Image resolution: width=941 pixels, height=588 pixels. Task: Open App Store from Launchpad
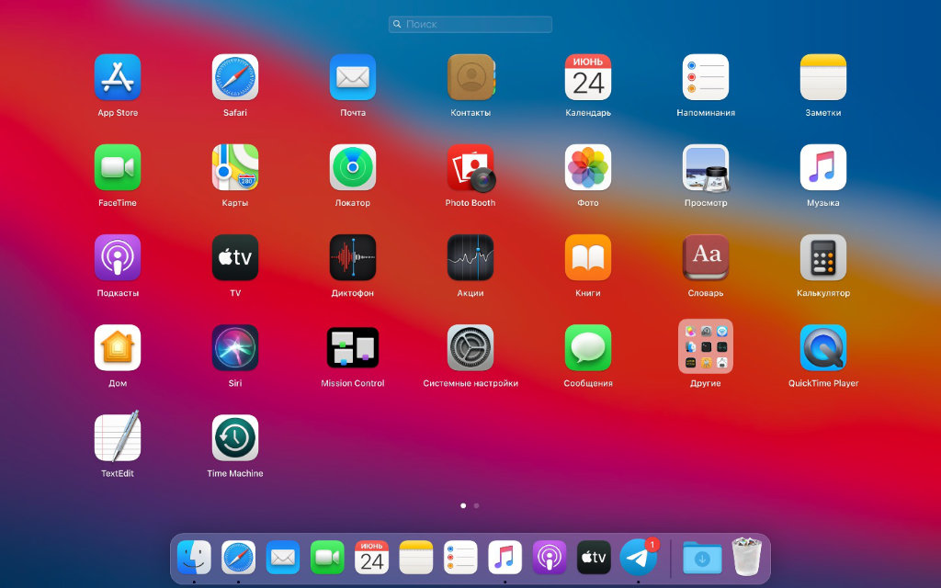tap(118, 77)
